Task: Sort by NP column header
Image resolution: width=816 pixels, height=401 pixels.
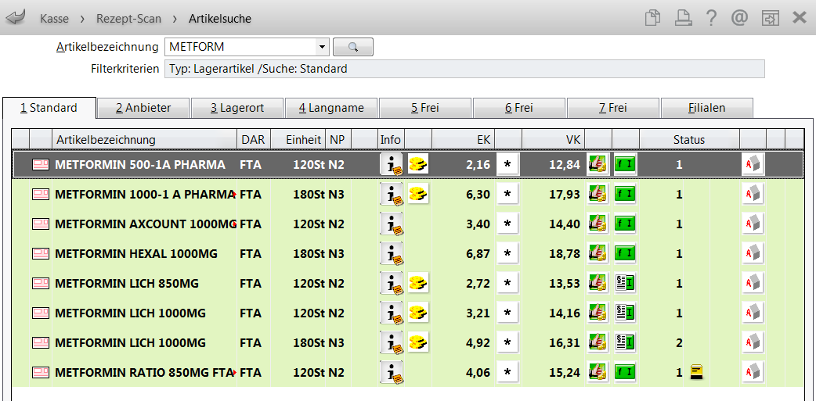Action: pos(339,140)
